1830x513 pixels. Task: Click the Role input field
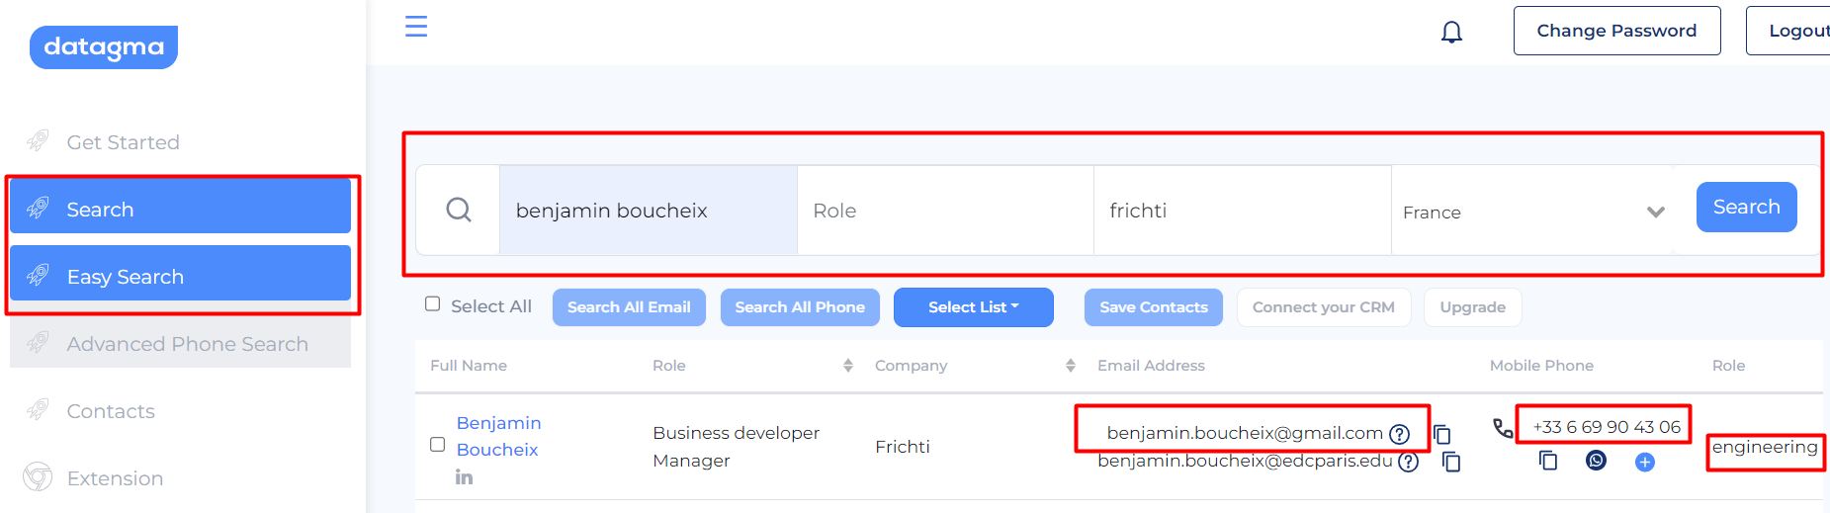[x=945, y=211]
